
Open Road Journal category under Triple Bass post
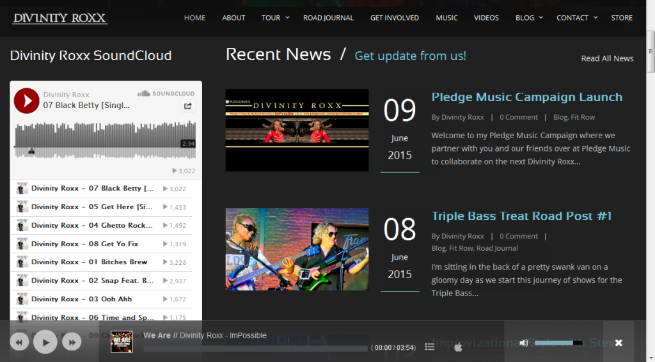point(497,248)
